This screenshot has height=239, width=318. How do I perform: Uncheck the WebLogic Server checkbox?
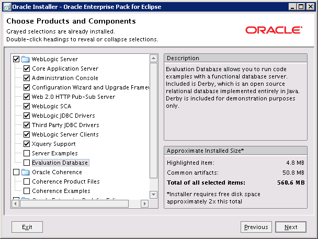(16, 59)
